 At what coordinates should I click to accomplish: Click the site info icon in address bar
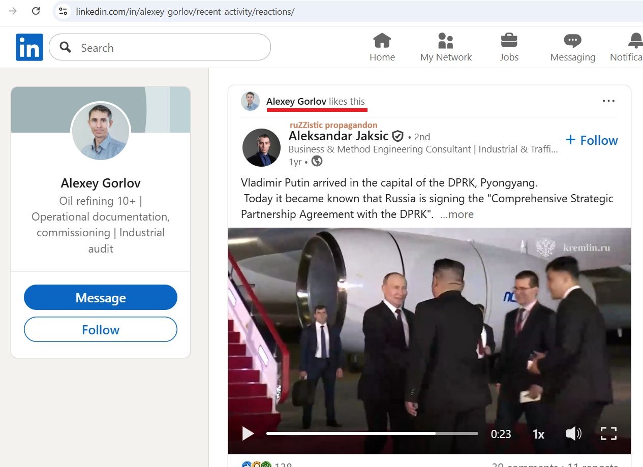pos(63,11)
